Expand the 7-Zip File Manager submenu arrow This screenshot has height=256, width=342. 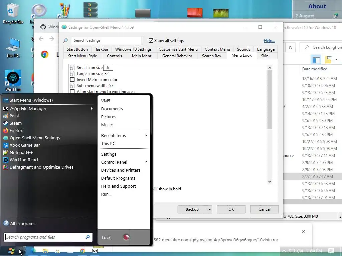[x=92, y=108]
